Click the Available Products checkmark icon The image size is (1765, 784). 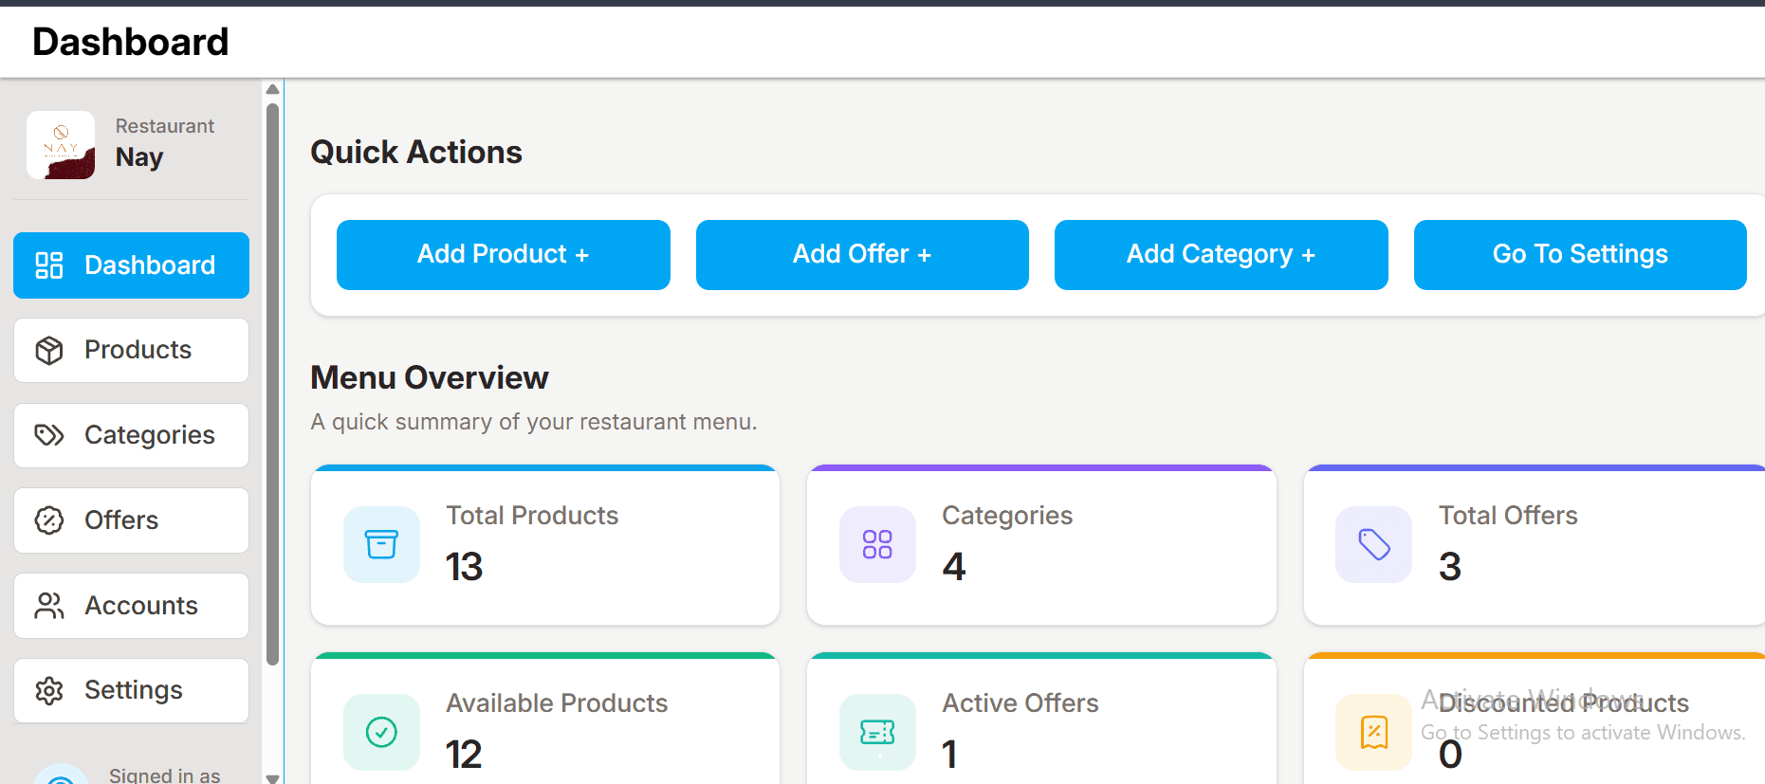[x=381, y=732]
